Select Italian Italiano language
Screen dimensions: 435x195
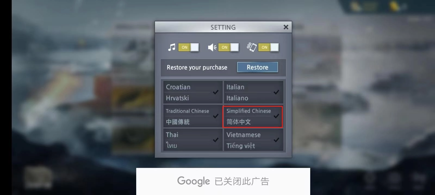click(253, 92)
